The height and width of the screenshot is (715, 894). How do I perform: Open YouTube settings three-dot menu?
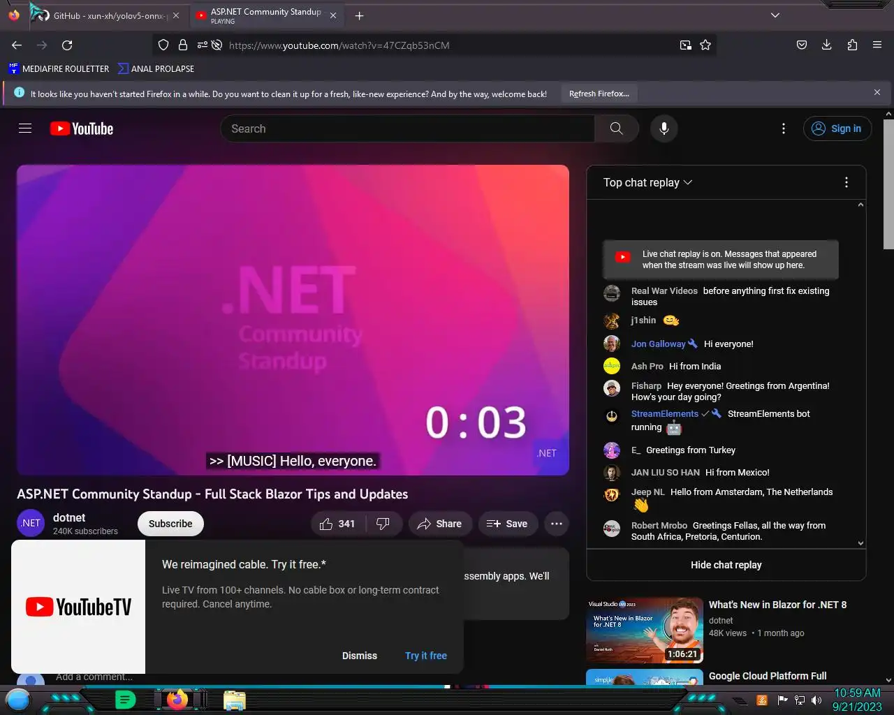(x=784, y=128)
